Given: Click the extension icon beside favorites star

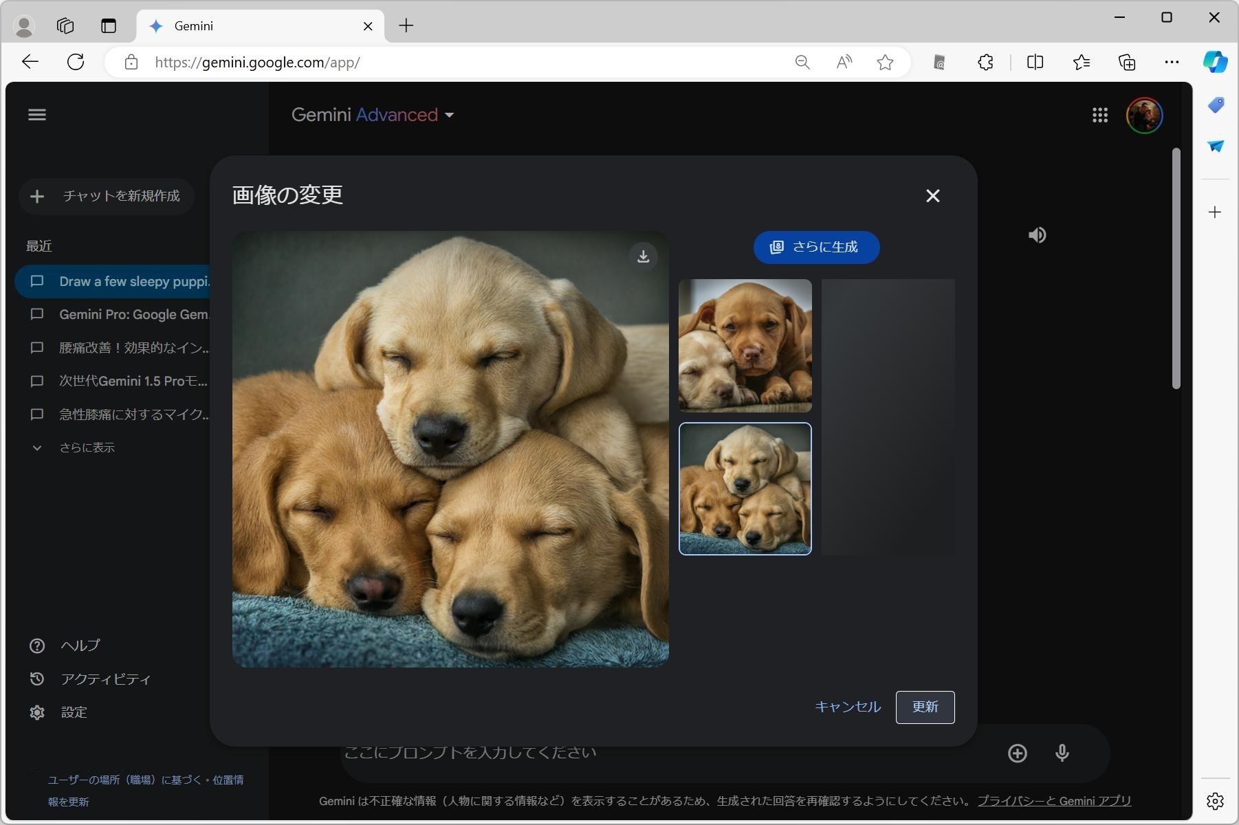Looking at the screenshot, I should click(x=939, y=63).
